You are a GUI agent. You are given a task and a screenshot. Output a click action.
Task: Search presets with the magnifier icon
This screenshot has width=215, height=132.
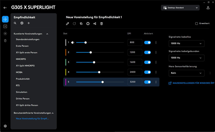(15, 23)
